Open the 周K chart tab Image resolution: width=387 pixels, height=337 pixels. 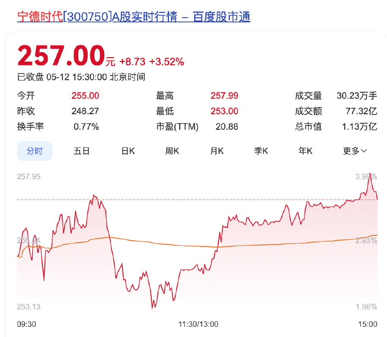tap(172, 151)
